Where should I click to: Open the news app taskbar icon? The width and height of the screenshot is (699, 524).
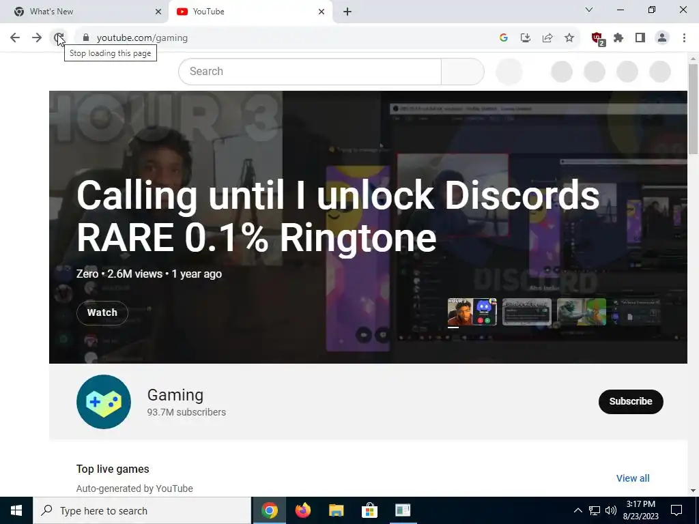tap(403, 510)
